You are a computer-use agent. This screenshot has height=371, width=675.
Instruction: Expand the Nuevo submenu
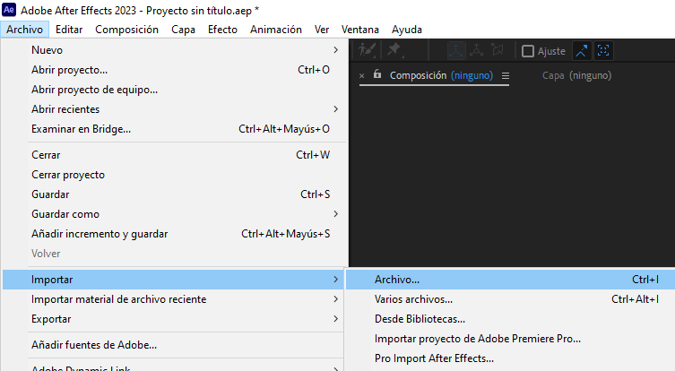coord(179,49)
